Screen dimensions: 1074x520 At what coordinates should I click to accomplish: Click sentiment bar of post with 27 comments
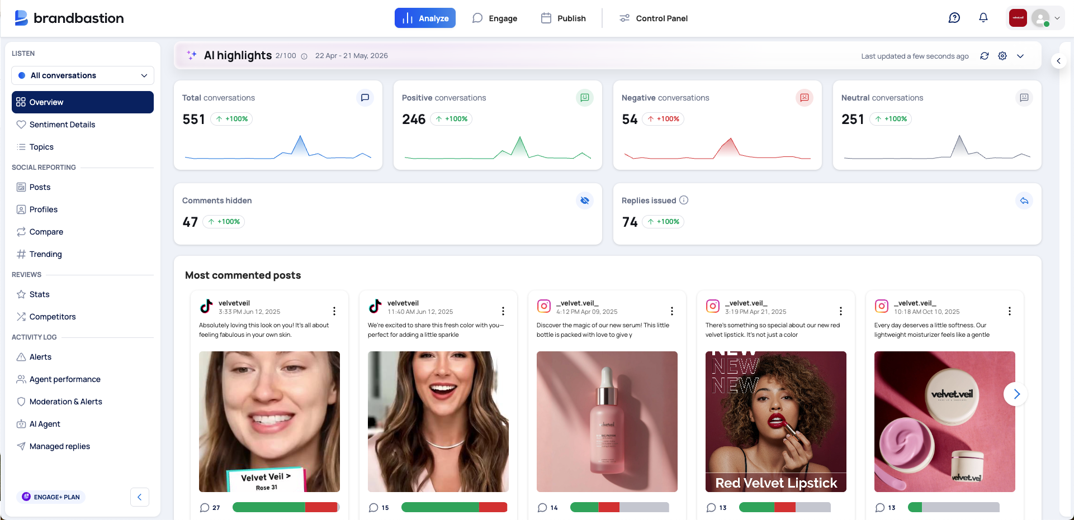coord(286,507)
